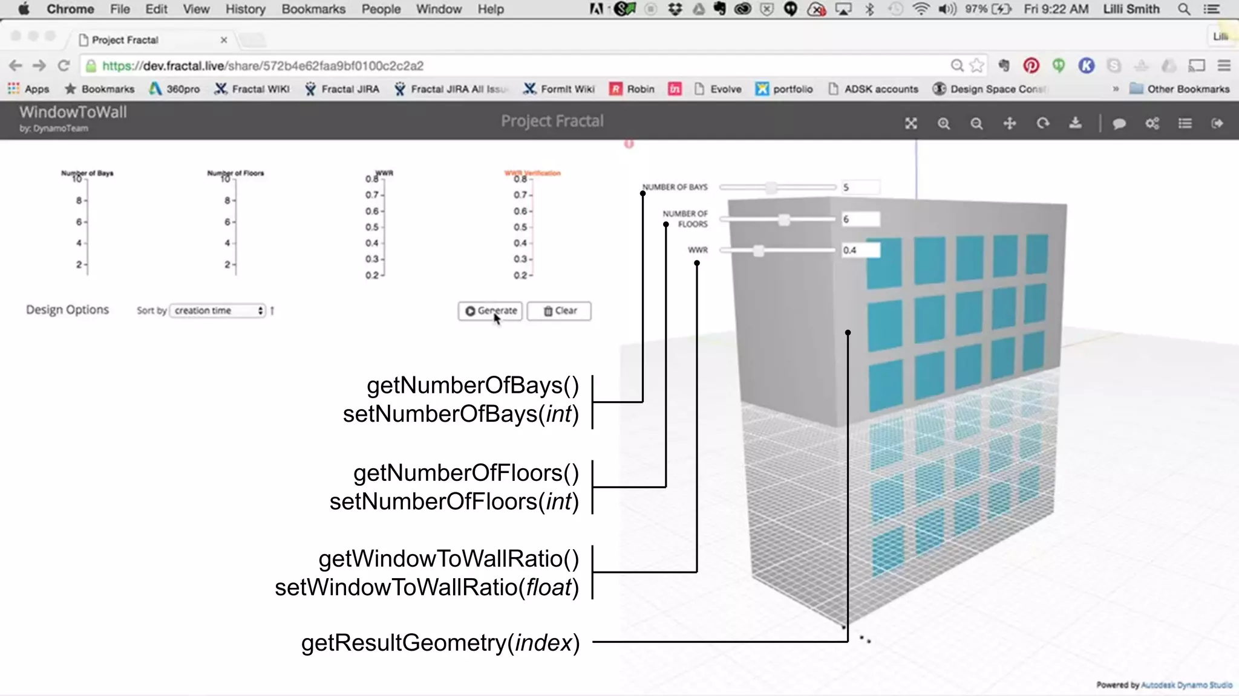The image size is (1239, 696).
Task: Open the History menu
Action: tap(245, 9)
